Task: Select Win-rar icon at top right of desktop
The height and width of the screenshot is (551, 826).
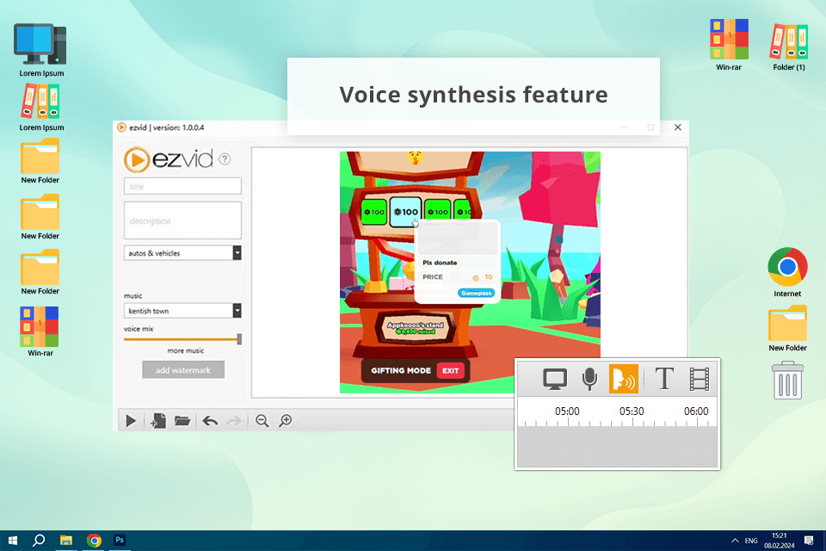Action: point(729,45)
